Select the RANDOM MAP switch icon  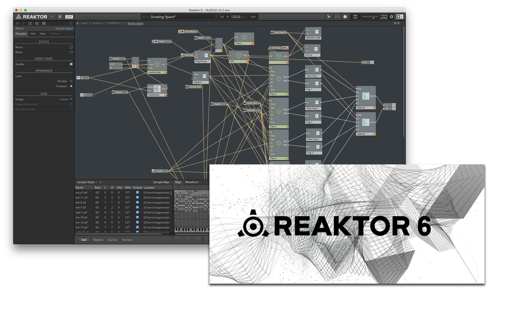click(x=316, y=32)
